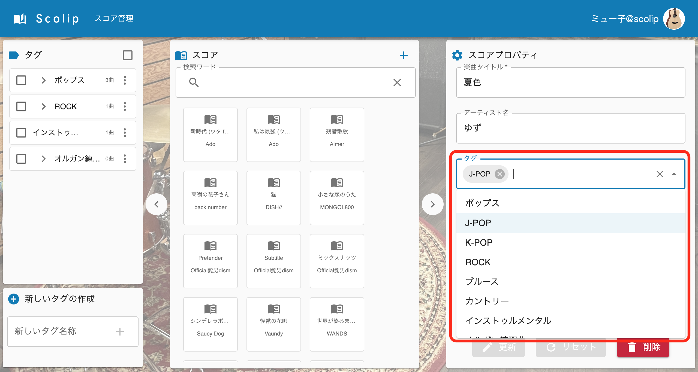Click the タグ panel label icon

coord(14,55)
